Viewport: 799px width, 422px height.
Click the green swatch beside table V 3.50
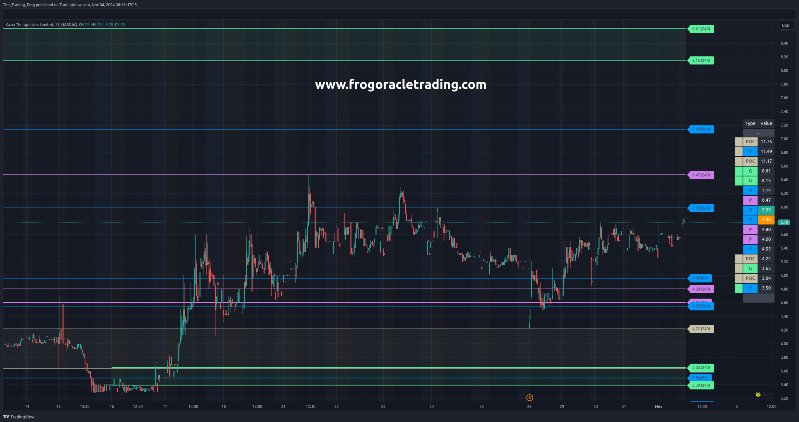point(739,288)
